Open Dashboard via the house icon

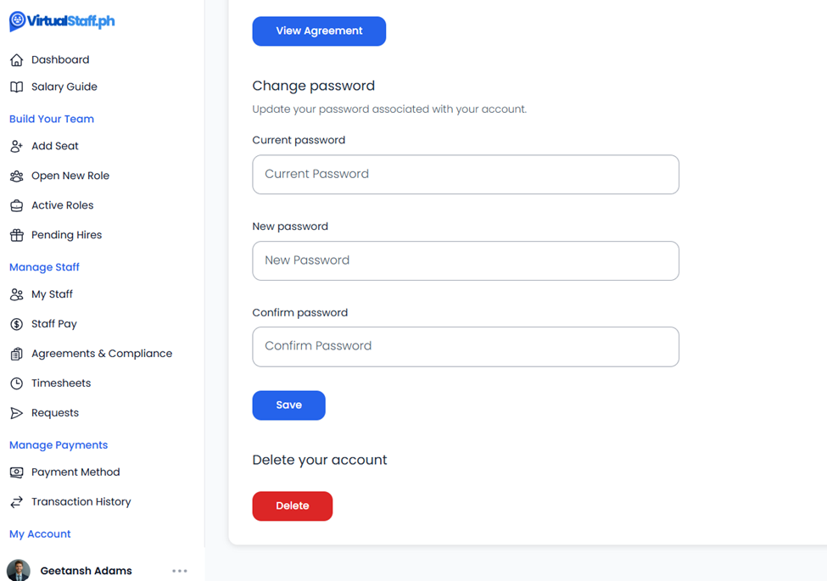click(x=17, y=60)
